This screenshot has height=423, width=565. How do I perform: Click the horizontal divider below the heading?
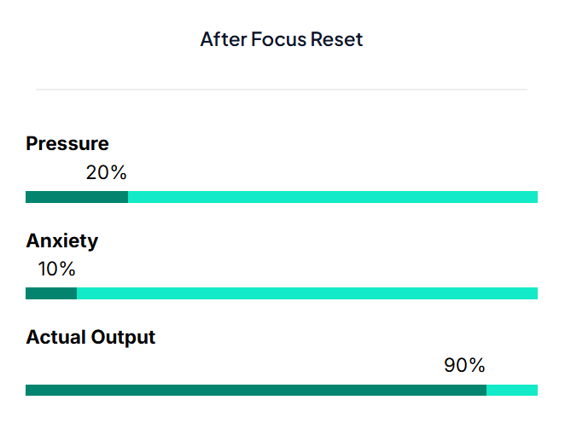282,89
